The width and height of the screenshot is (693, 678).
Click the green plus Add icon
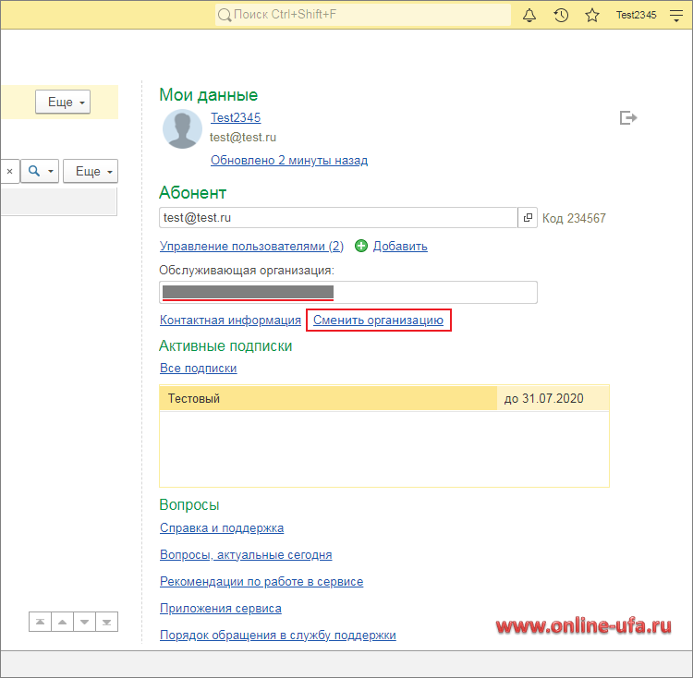coord(361,246)
